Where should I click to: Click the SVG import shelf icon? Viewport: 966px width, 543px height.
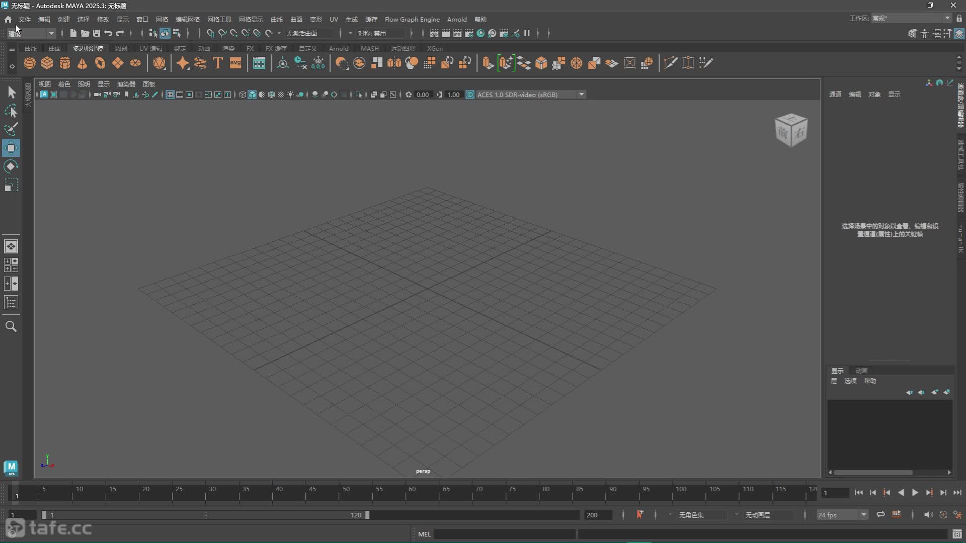235,63
